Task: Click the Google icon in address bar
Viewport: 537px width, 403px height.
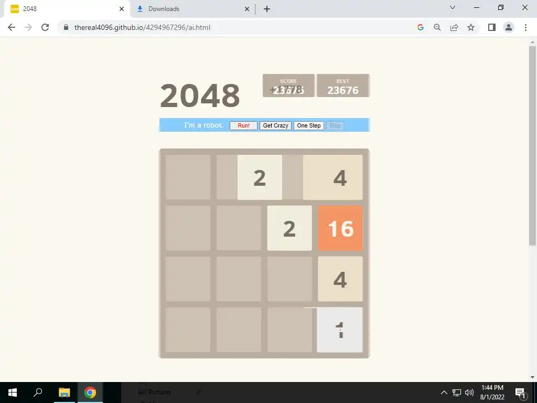Action: coord(420,27)
